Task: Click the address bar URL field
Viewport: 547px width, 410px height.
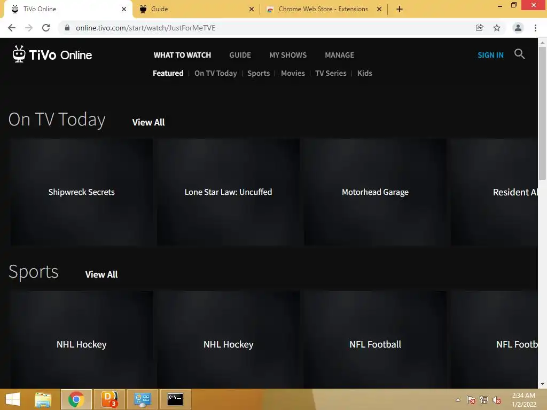Action: pos(269,28)
